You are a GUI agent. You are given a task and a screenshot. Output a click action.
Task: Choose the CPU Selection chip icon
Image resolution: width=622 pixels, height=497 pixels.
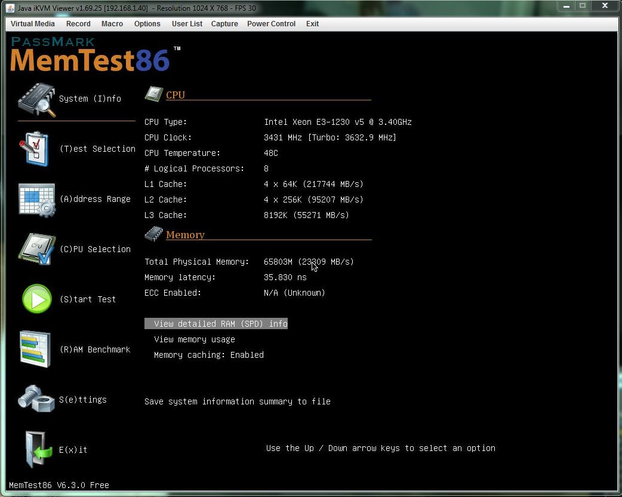point(37,249)
